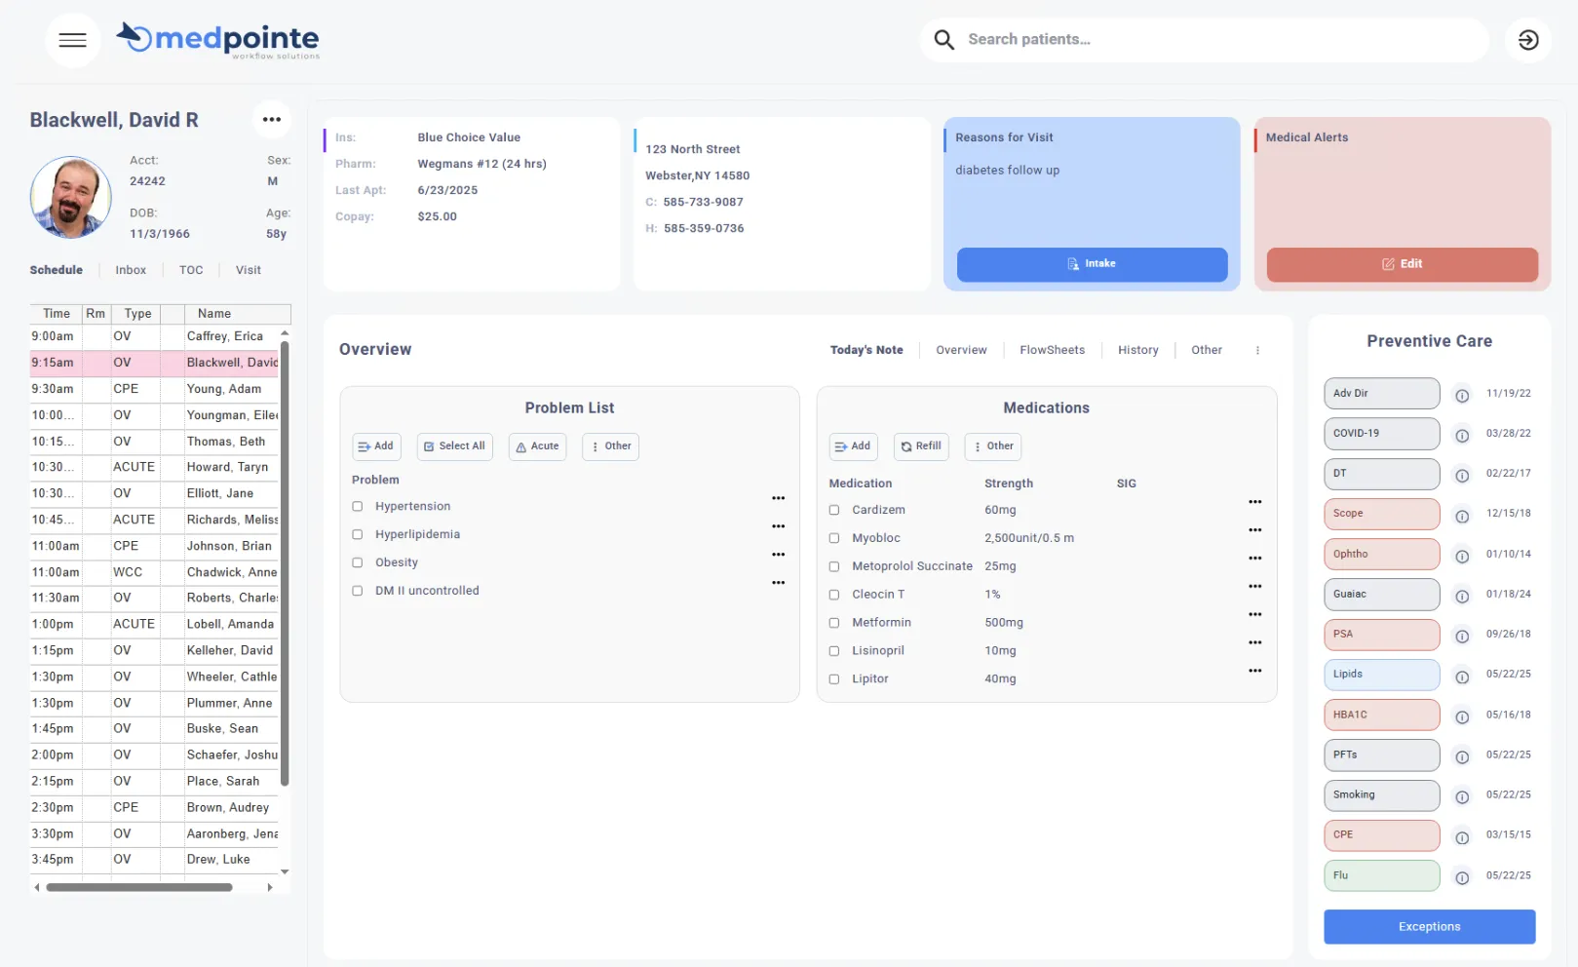Open the Inbox tab under patient info
Screen dimensions: 1578x967
pos(131,270)
